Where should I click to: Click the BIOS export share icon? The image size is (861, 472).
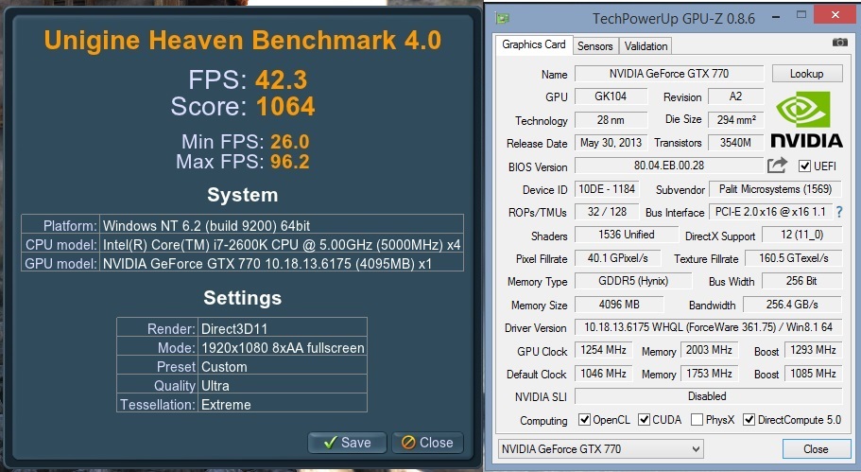pyautogui.click(x=777, y=166)
